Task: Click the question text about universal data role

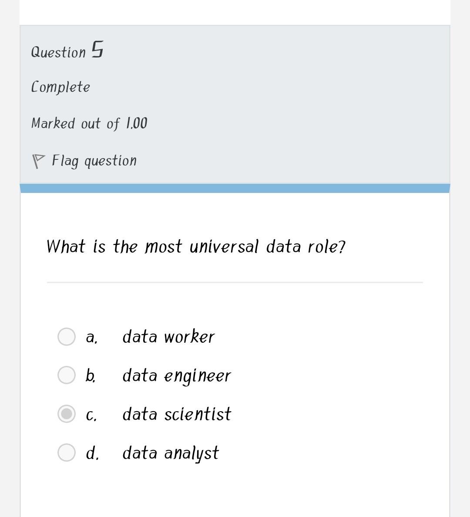Action: 196,246
